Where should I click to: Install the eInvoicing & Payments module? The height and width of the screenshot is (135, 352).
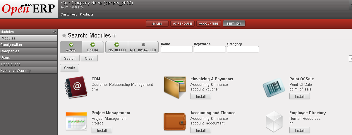click(201, 96)
